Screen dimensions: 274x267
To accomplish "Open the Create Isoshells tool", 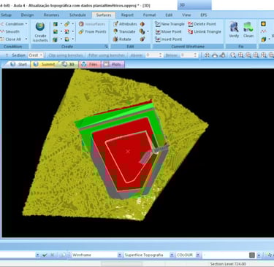I will pyautogui.click(x=40, y=31).
